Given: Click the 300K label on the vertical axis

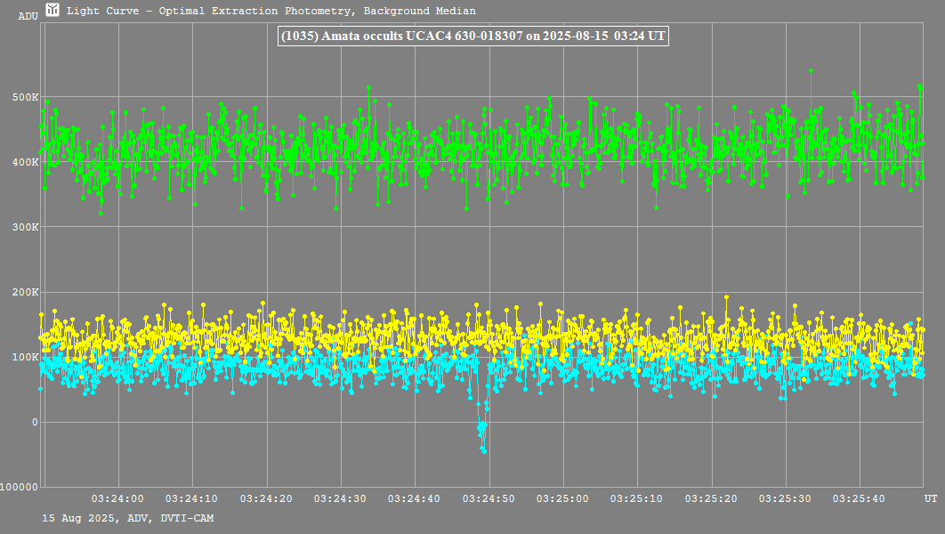Looking at the screenshot, I should 23,227.
